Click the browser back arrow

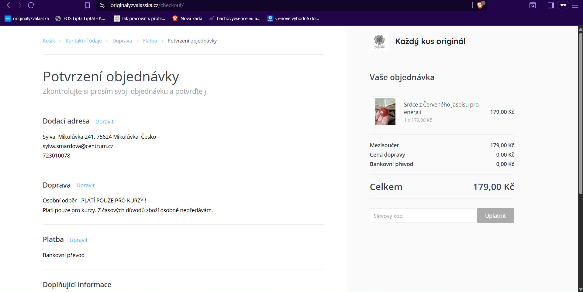pyautogui.click(x=9, y=5)
